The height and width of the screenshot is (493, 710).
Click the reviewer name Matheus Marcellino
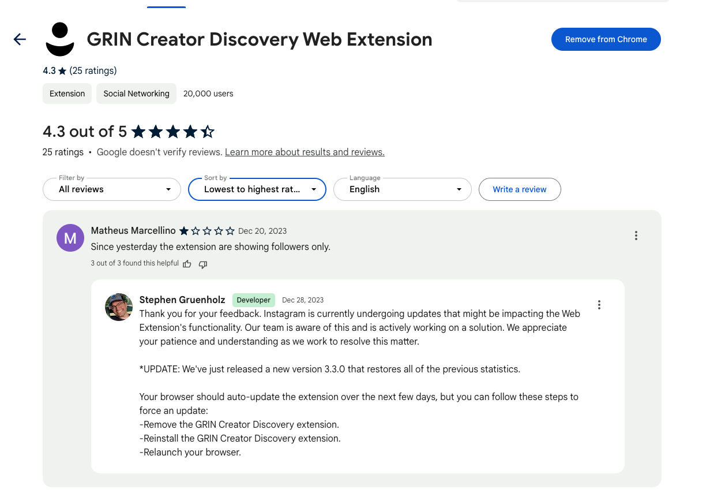pos(133,231)
